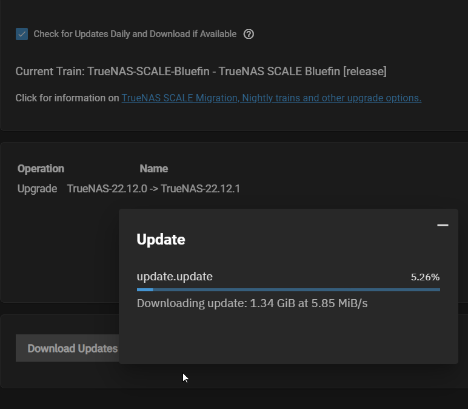
Task: Click the unfilled remainder of progress bar
Action: 296,290
